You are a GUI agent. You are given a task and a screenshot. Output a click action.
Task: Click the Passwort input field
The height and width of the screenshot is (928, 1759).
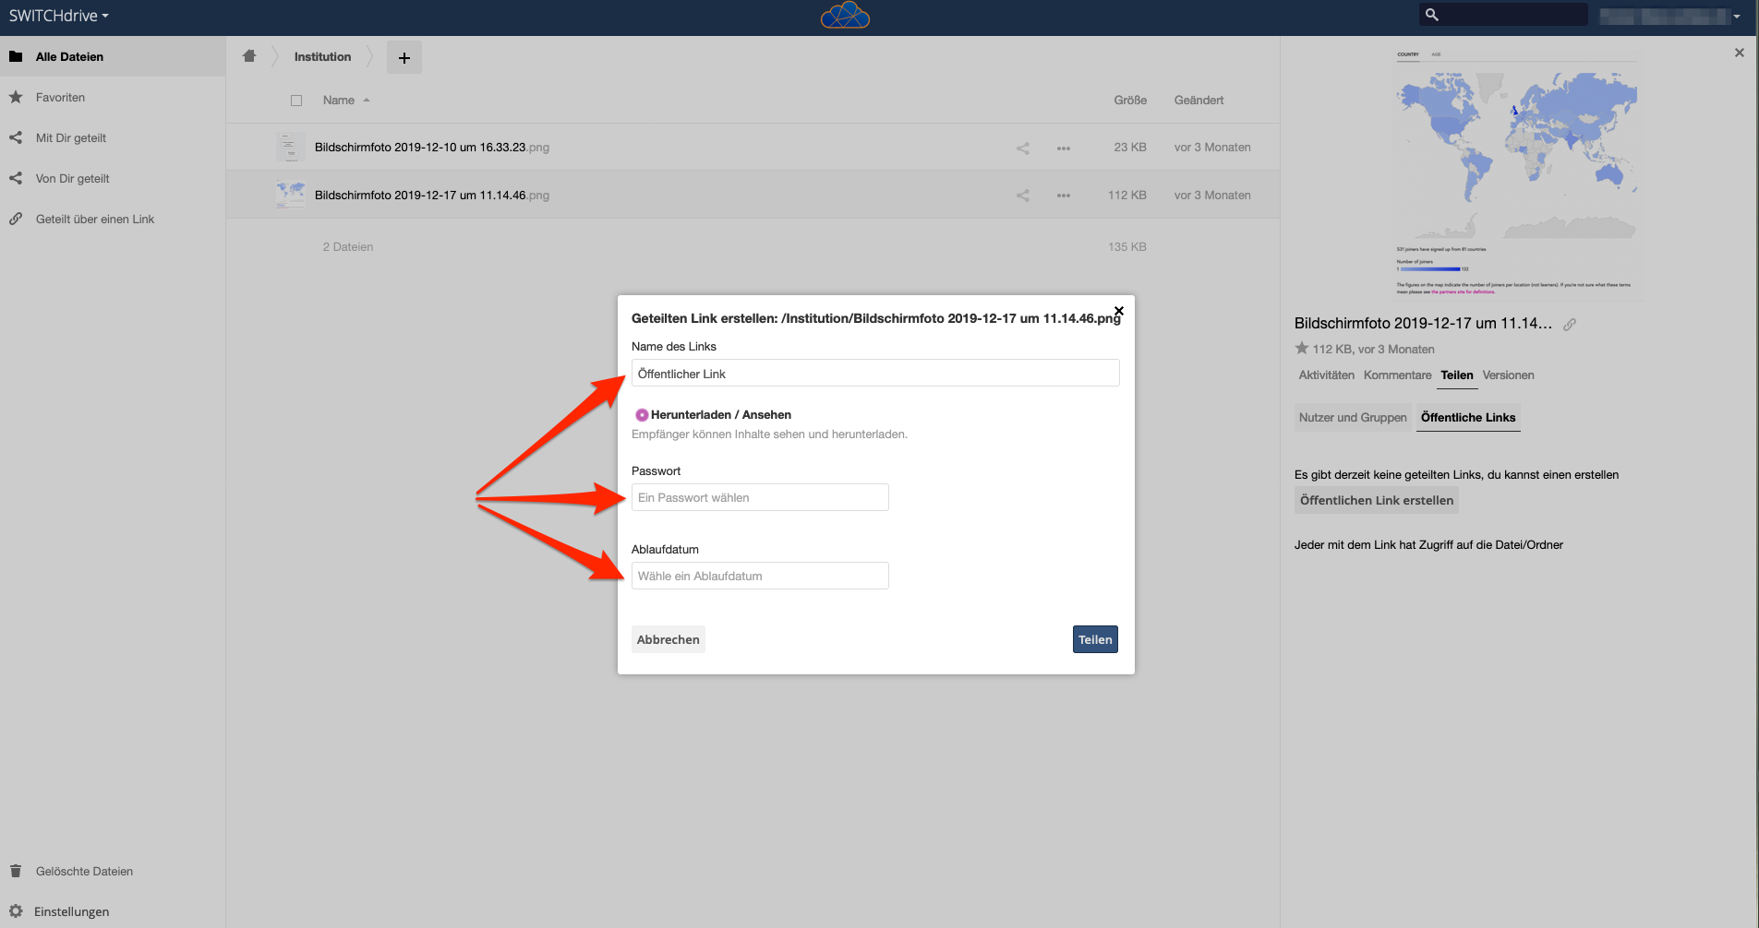point(760,497)
